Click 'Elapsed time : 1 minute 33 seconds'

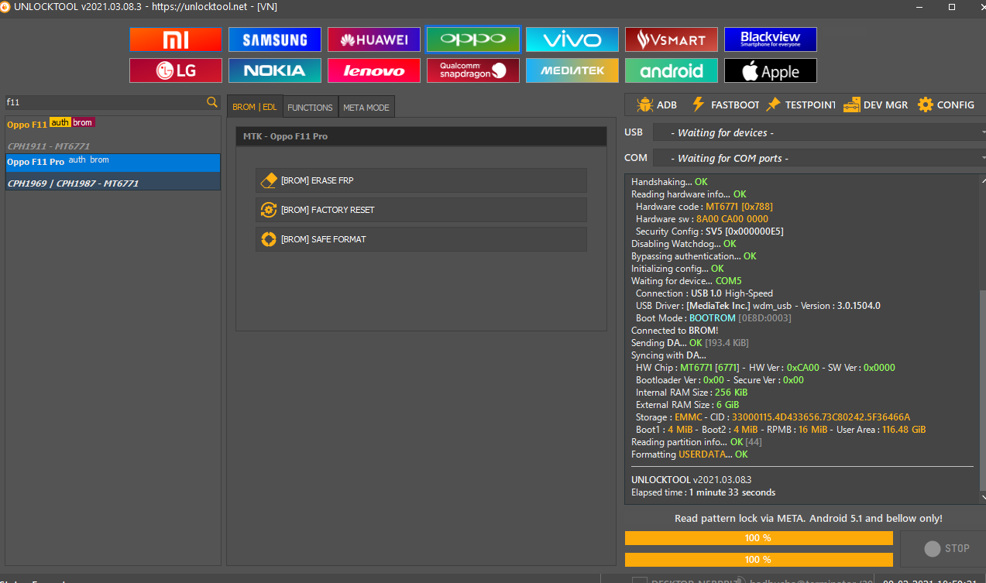(x=703, y=492)
